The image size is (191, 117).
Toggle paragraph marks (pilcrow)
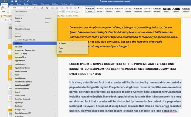click(79, 8)
